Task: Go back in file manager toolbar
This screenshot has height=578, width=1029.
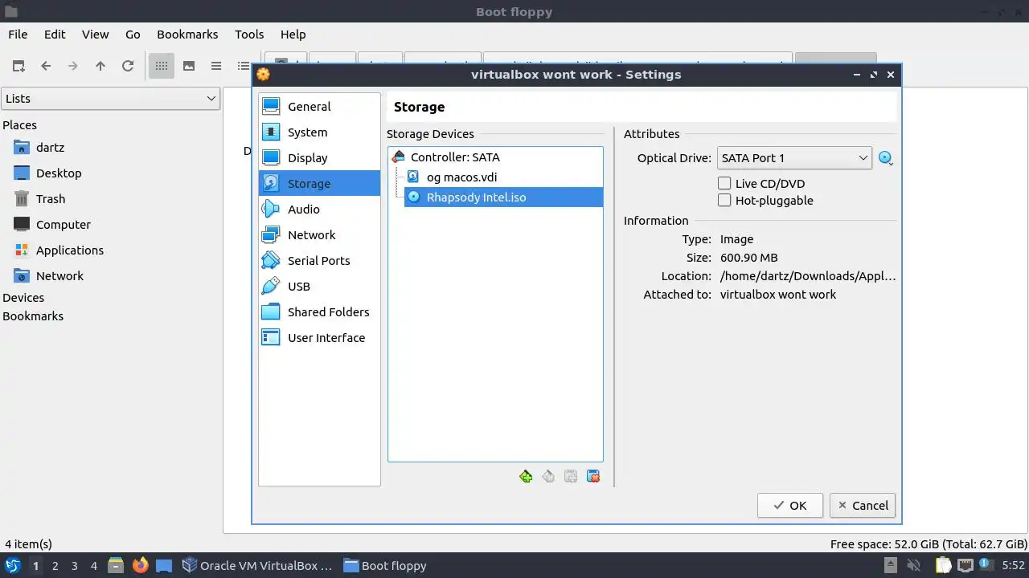Action: 46,66
